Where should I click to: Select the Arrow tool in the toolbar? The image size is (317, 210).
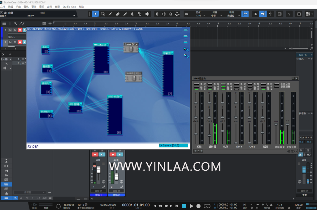[x=95, y=14]
